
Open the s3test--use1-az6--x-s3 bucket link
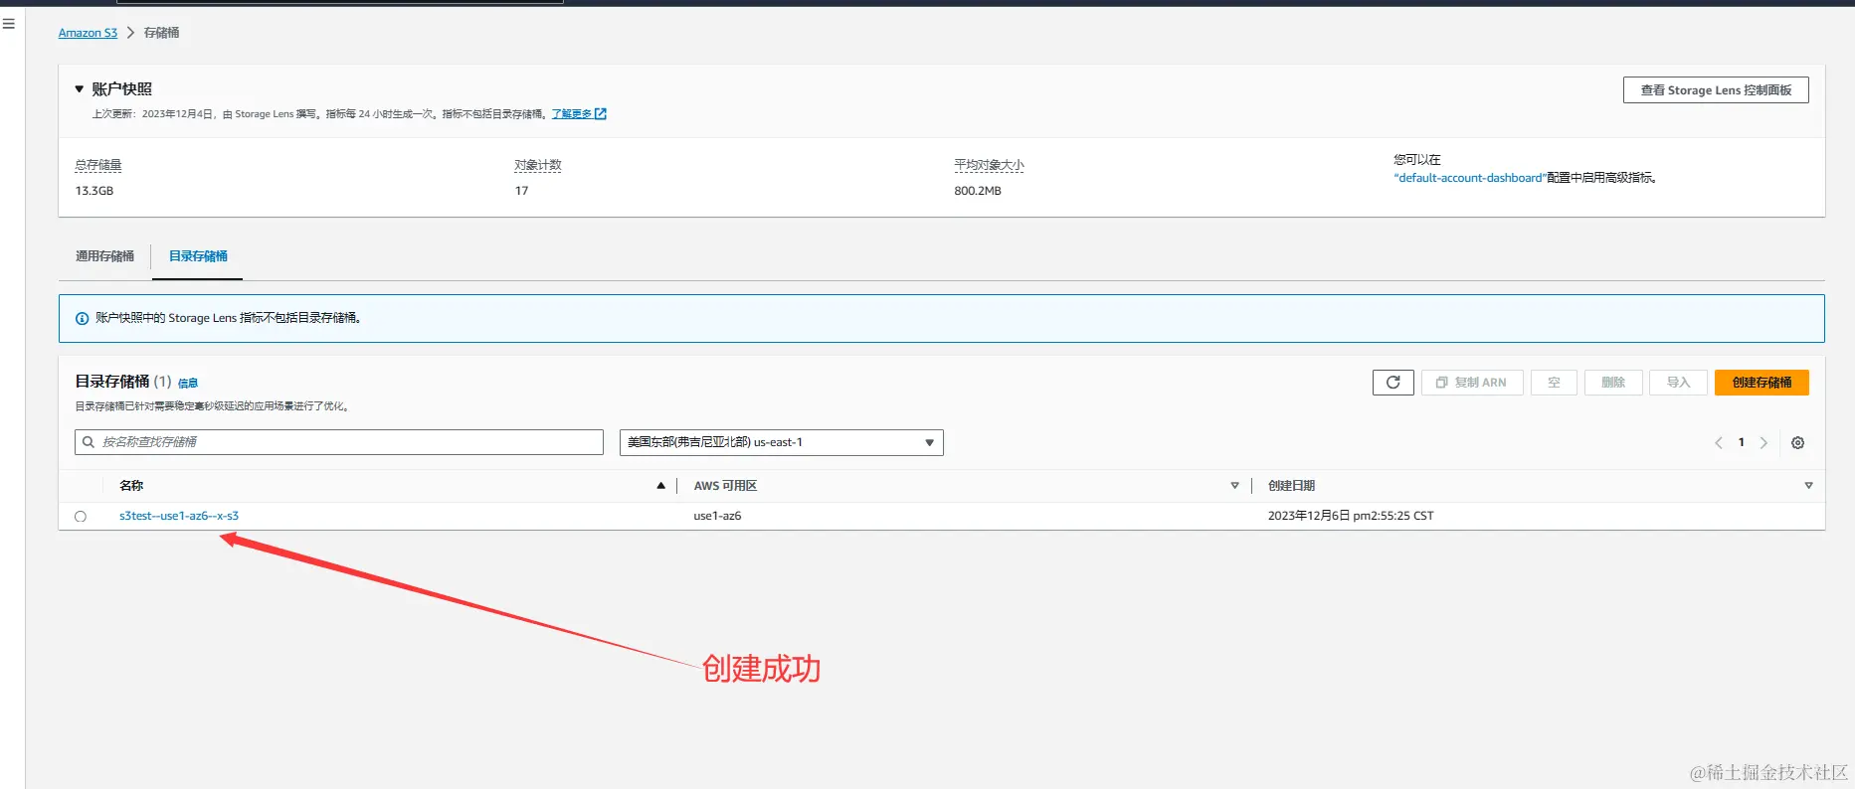179,516
